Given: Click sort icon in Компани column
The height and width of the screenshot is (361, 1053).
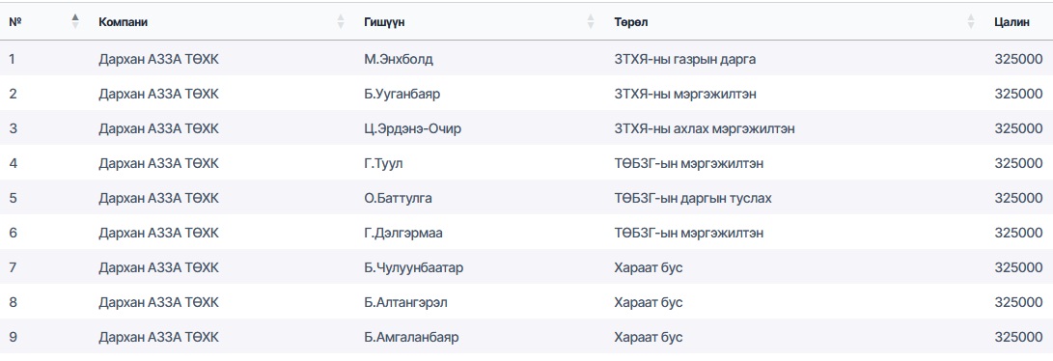Looking at the screenshot, I should pyautogui.click(x=341, y=21).
